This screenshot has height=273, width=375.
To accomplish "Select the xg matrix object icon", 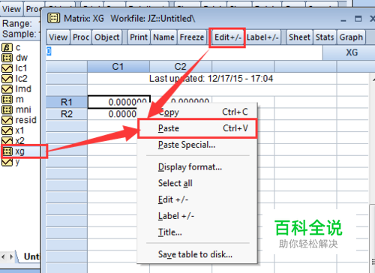I will point(7,151).
